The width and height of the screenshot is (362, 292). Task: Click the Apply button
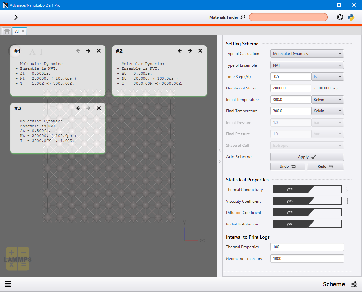click(x=307, y=157)
